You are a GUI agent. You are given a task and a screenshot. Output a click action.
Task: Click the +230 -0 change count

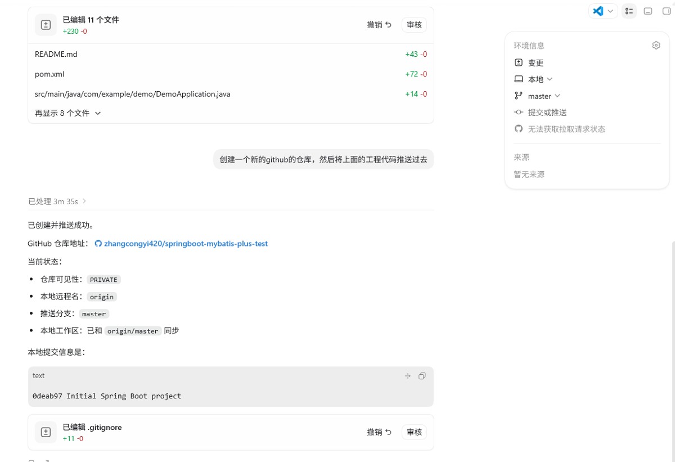[x=75, y=32]
